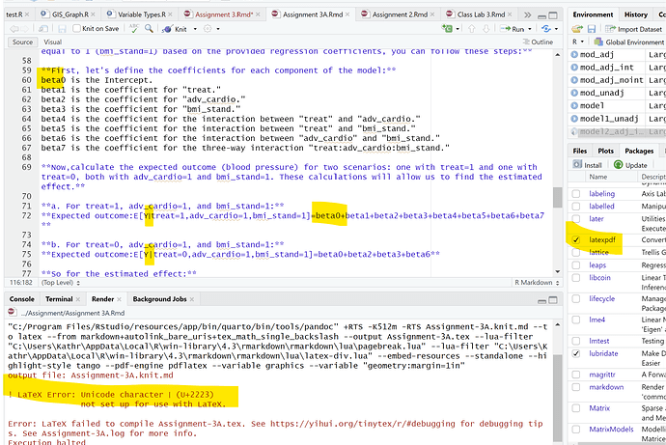Viewport: 666px width, 445px height.
Task: Close the Terminal tab
Action: (78, 299)
